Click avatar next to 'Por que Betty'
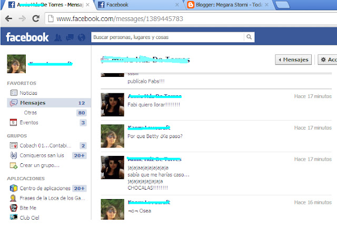Image resolution: width=337 pixels, height=237 pixels. [x=112, y=136]
